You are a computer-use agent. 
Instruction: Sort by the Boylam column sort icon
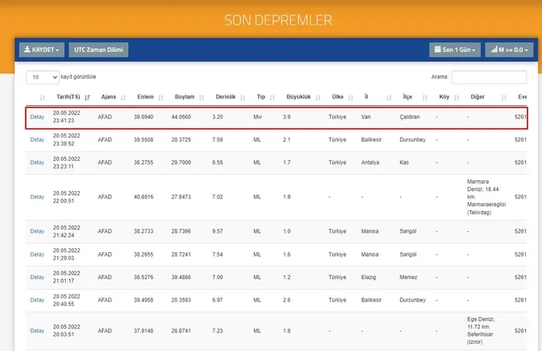tap(202, 97)
